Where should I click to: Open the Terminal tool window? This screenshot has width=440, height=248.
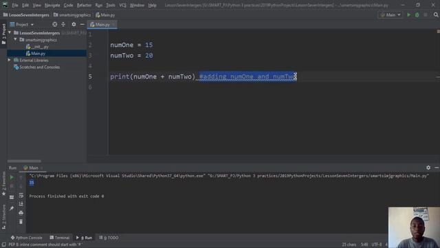(60, 238)
